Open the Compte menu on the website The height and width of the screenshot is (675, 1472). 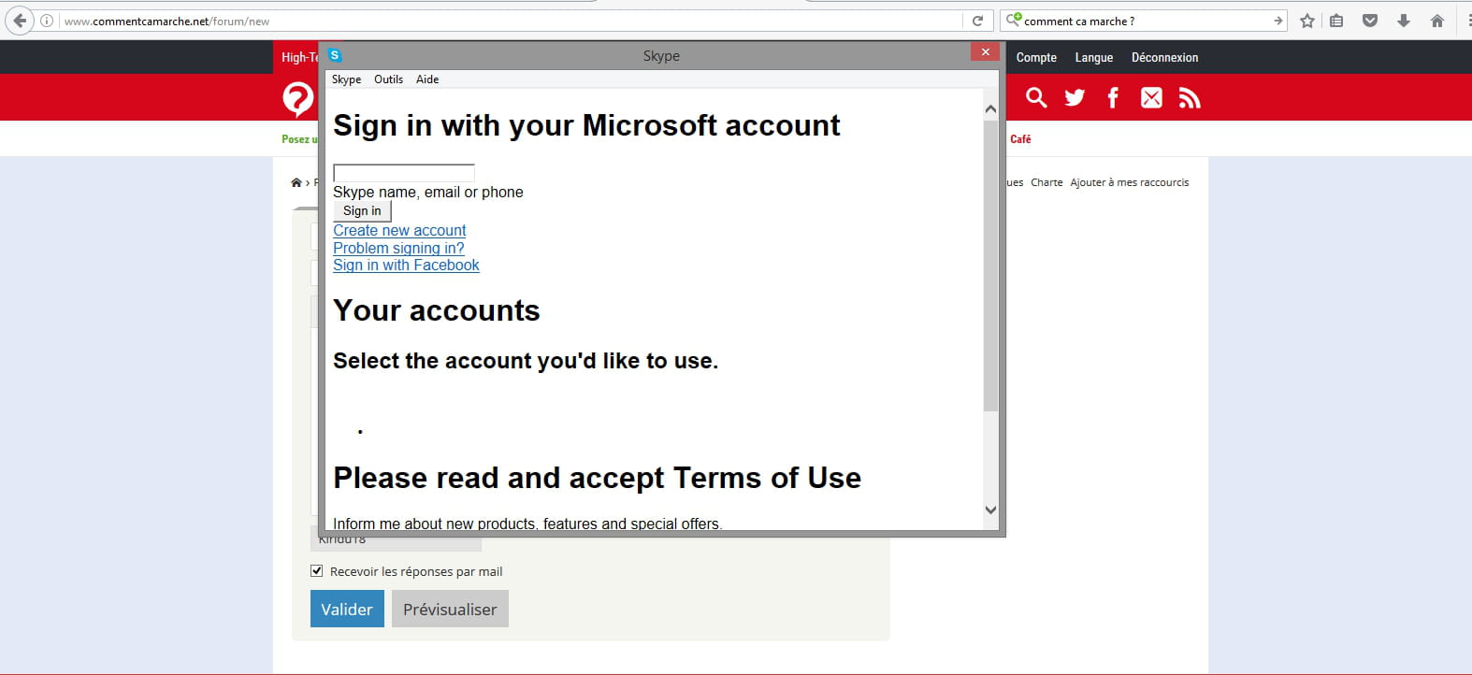(1036, 57)
